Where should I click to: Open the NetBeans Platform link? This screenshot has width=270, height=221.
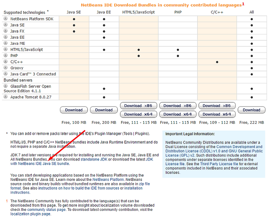pos(108,179)
